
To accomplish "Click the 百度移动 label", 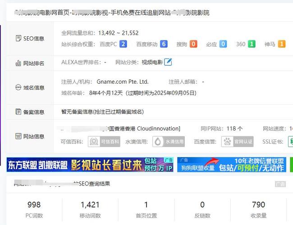I will [x=147, y=44].
